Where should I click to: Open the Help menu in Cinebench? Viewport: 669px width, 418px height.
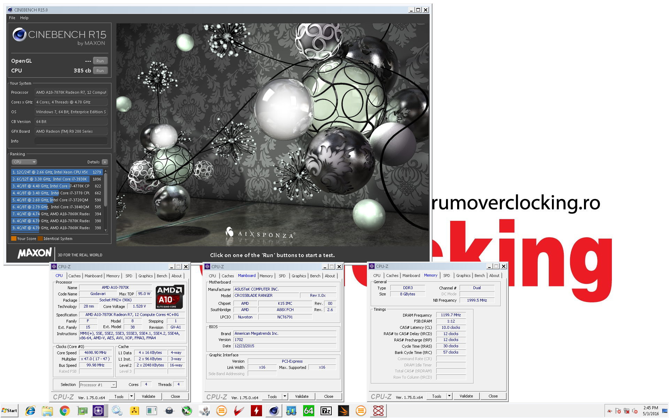point(24,18)
